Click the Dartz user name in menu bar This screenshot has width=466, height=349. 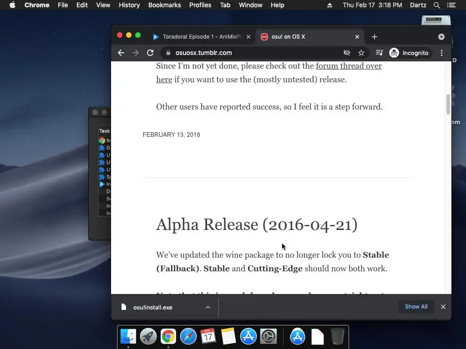pyautogui.click(x=418, y=5)
